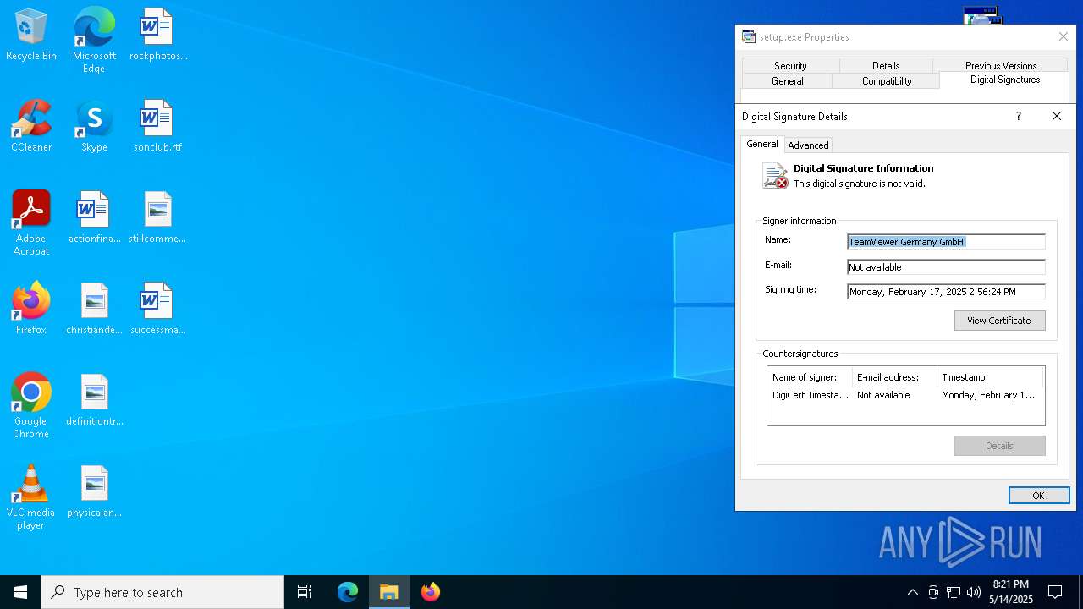
Task: Click the View Certificate button
Action: pos(999,321)
